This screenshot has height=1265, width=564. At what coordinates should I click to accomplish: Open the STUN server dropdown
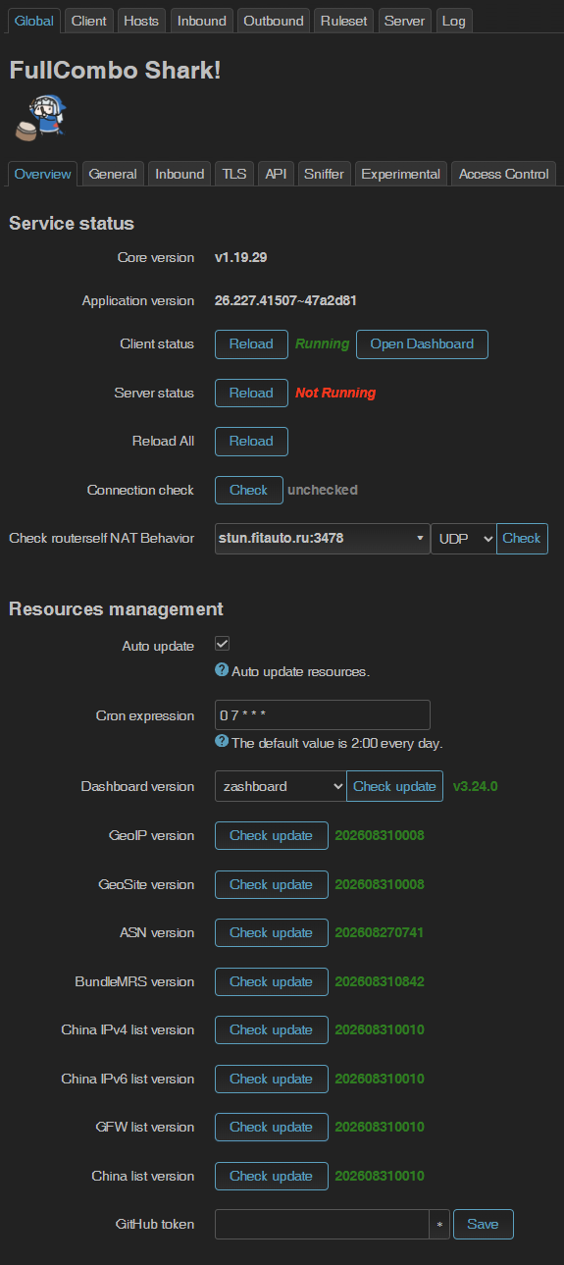tap(322, 538)
